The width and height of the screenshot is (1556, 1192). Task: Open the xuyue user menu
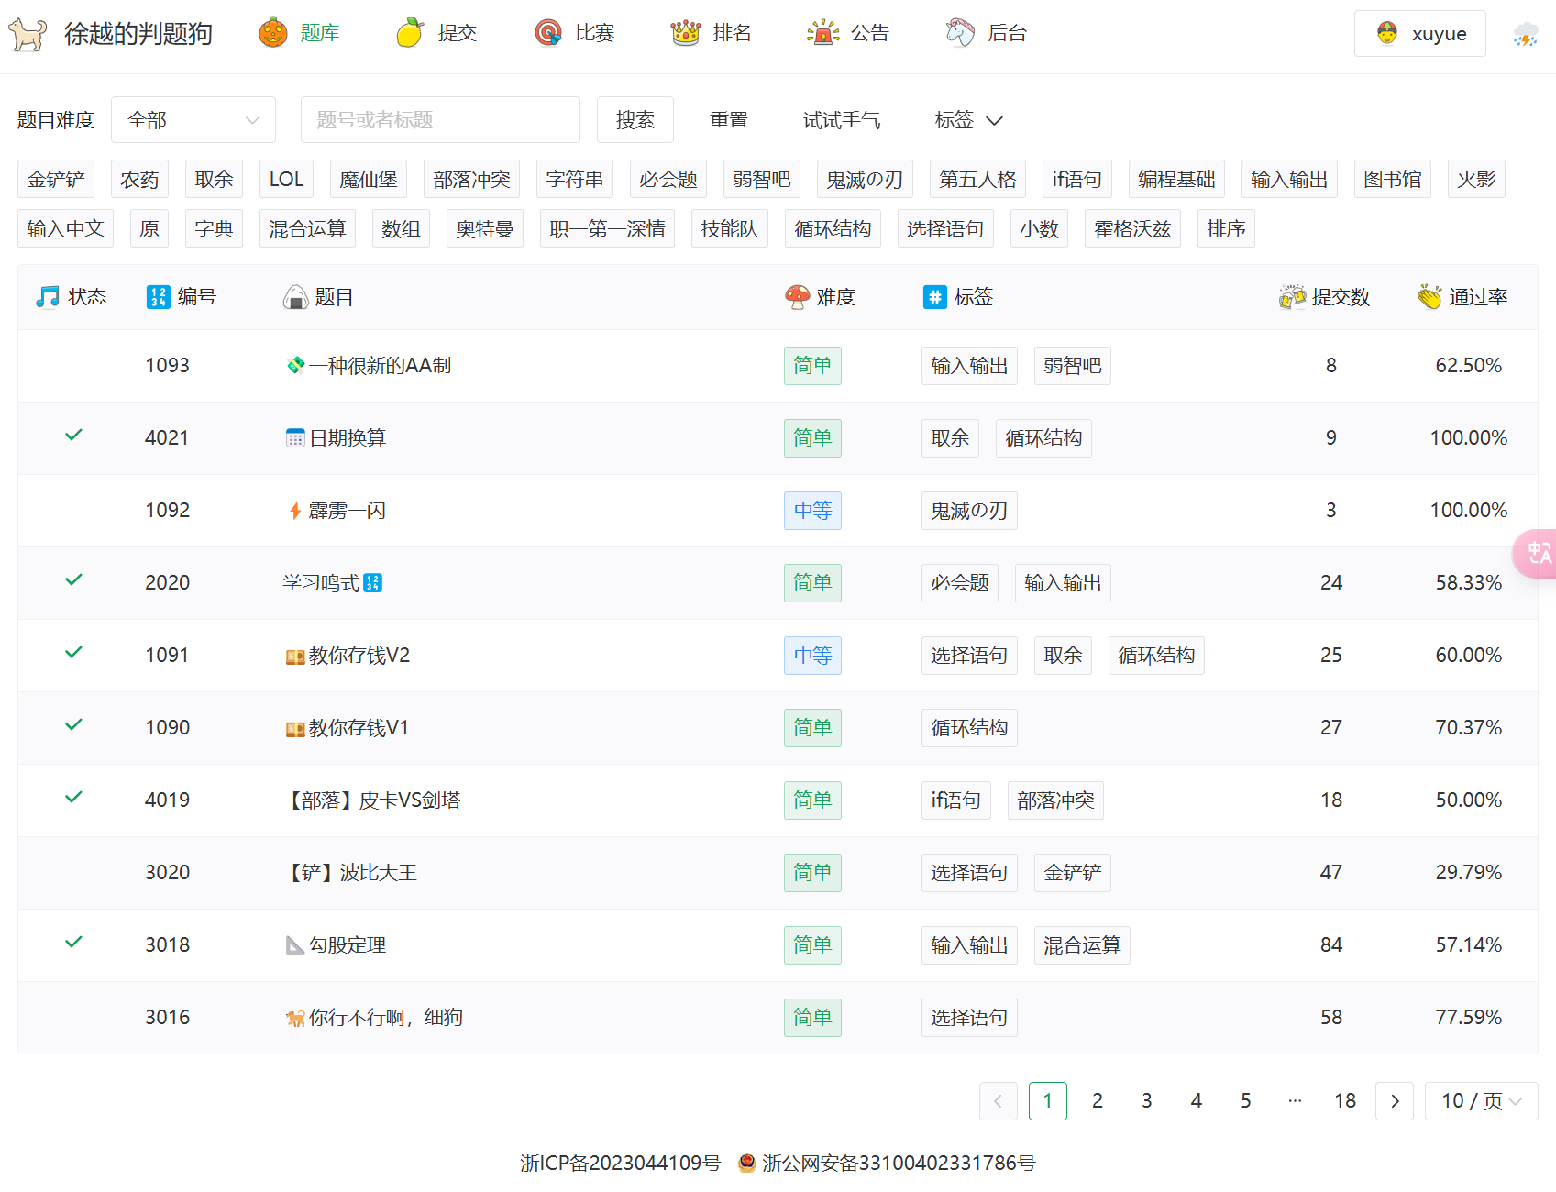click(x=1419, y=34)
